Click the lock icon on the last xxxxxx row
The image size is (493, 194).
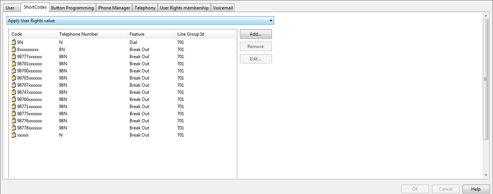point(14,135)
